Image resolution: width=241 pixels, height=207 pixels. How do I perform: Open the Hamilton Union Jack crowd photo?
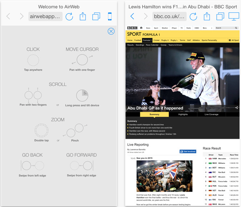(164, 176)
